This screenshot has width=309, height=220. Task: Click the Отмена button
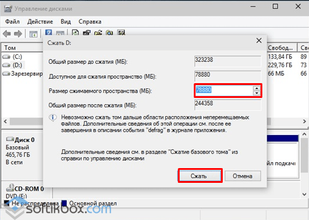click(x=243, y=176)
